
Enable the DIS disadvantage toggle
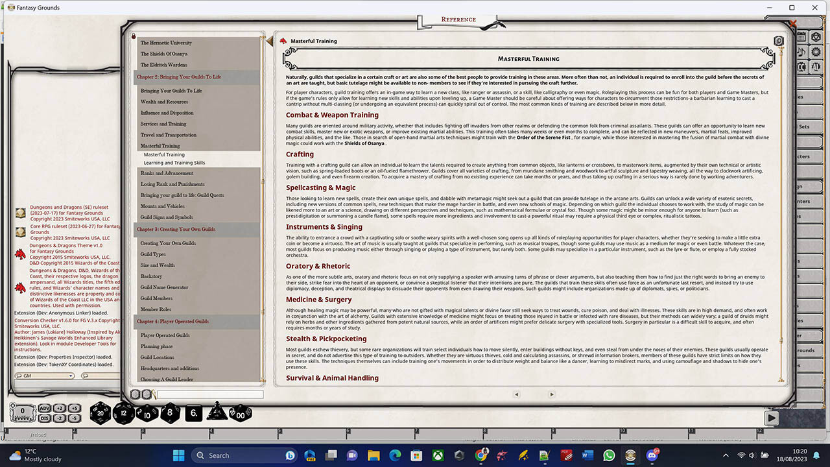tap(44, 418)
